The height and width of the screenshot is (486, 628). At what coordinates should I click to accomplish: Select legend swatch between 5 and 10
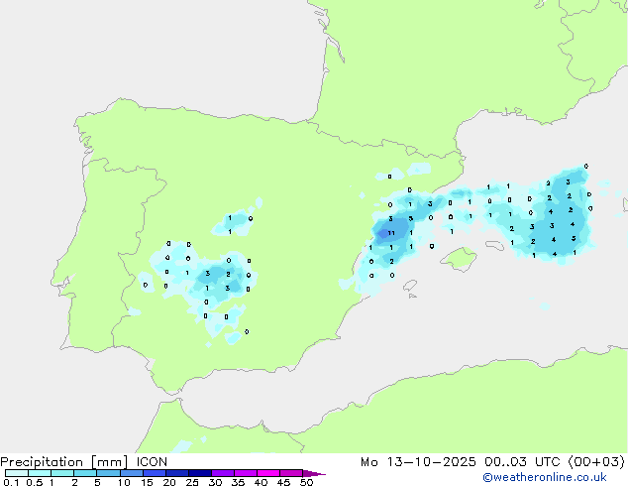pos(108,473)
